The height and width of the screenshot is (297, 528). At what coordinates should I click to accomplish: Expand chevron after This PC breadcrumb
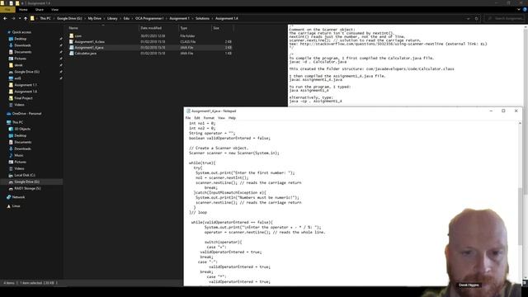pyautogui.click(x=54, y=18)
